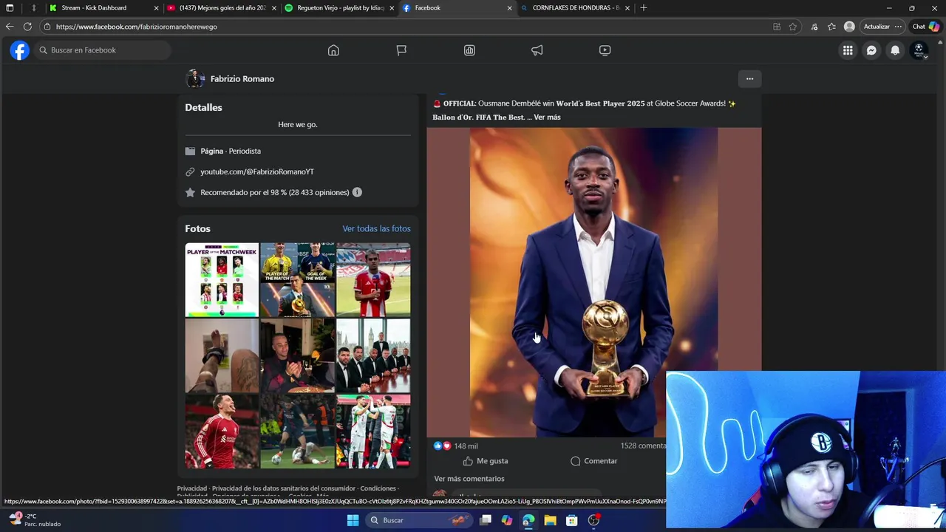Close the Regueton Viejo playlist tab
Image resolution: width=946 pixels, height=532 pixels.
click(x=391, y=8)
